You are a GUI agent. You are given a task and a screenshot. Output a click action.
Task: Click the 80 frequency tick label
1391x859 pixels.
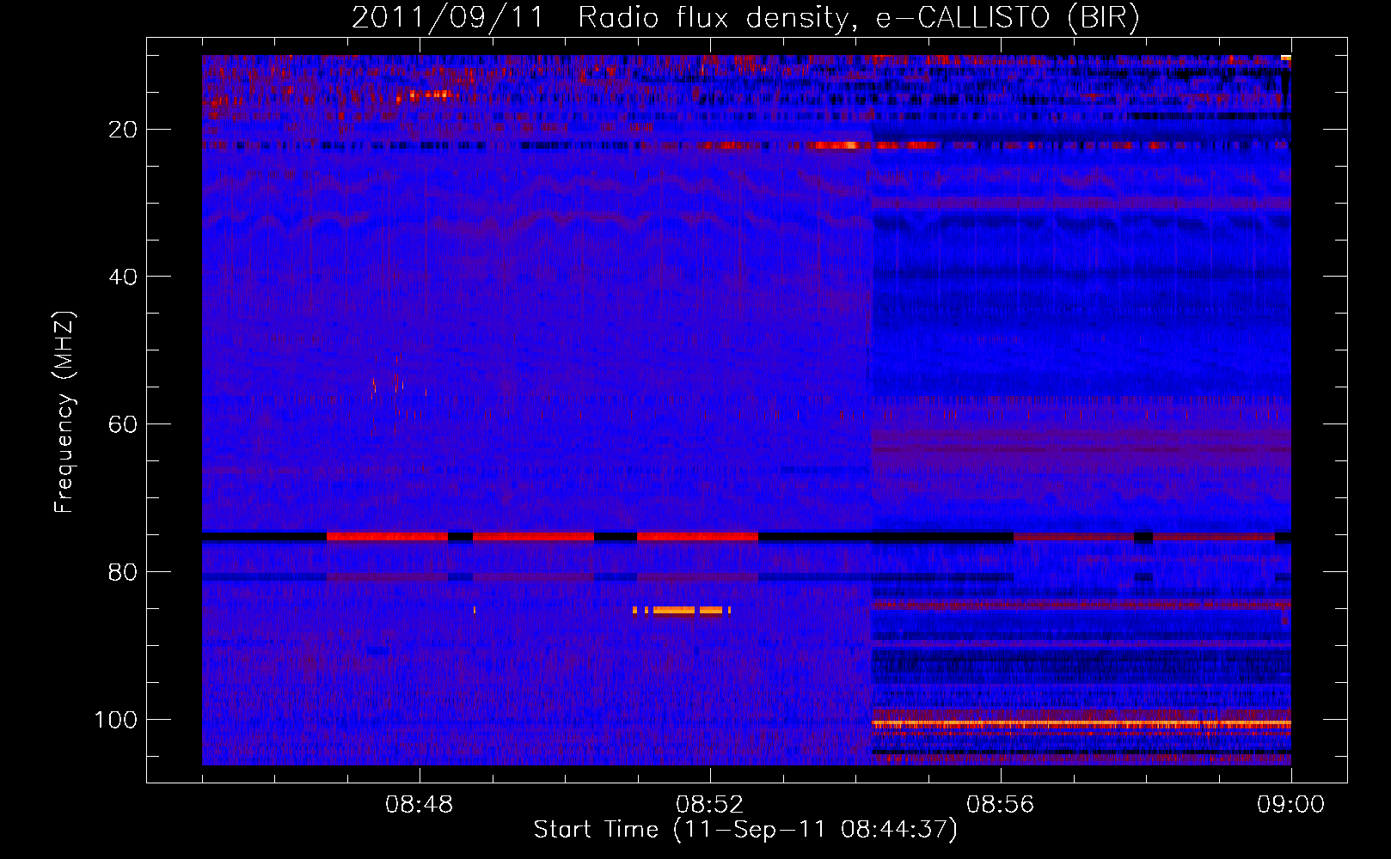[x=124, y=572]
